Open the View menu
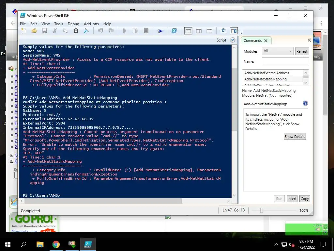 click(45, 24)
